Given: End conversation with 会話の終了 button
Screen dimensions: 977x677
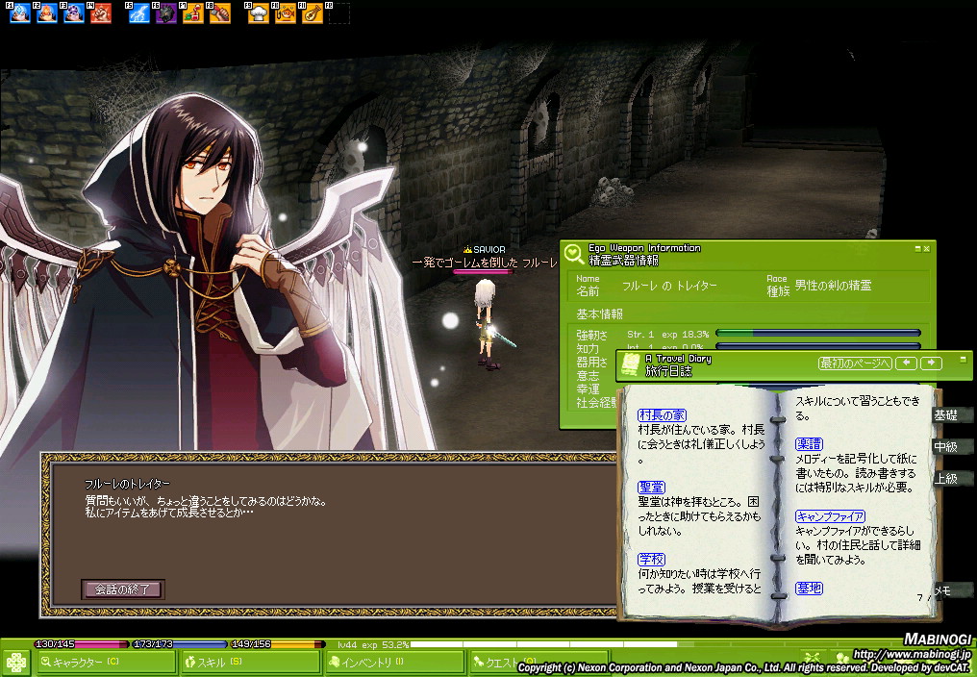Looking at the screenshot, I should click(x=123, y=589).
